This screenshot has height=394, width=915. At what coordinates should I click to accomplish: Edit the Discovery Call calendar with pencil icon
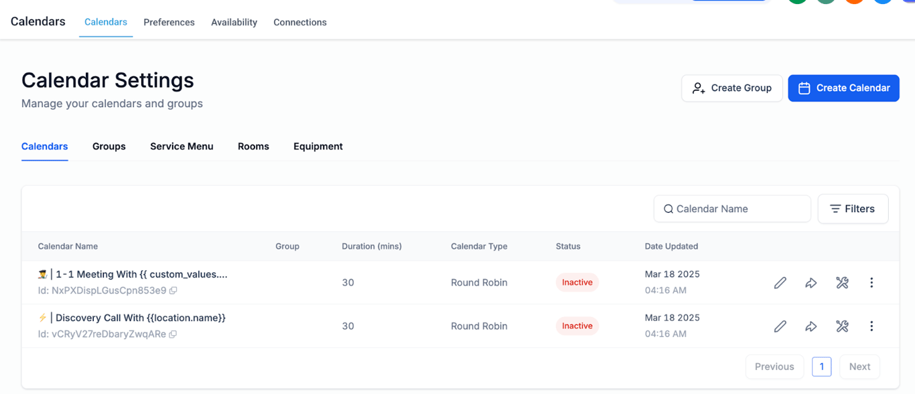(780, 326)
